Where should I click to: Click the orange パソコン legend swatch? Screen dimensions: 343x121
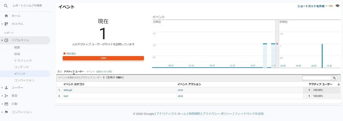[65, 53]
